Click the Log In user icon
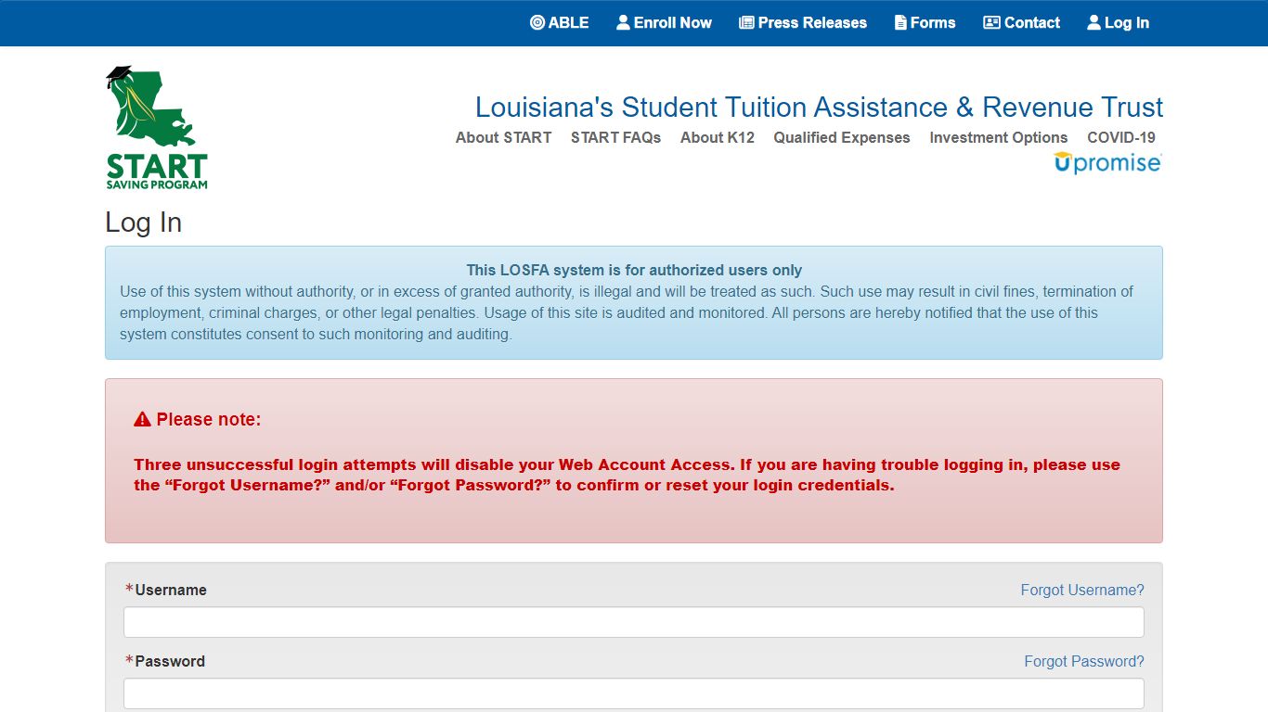Viewport: 1268px width, 712px height. pyautogui.click(x=1093, y=22)
